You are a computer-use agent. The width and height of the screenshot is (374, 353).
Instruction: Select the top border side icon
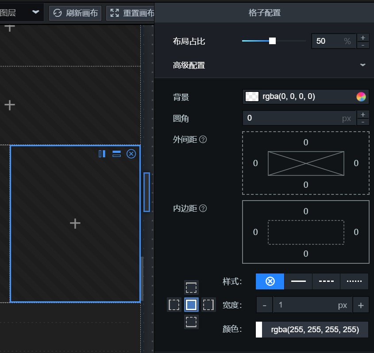point(191,288)
